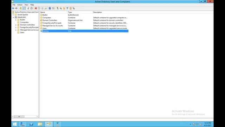Open the Windows Start button
The width and height of the screenshot is (225, 127).
(x=15, y=124)
